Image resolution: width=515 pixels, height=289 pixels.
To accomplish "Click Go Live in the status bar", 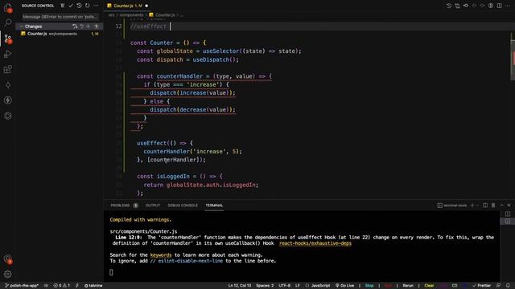I will [344, 286].
